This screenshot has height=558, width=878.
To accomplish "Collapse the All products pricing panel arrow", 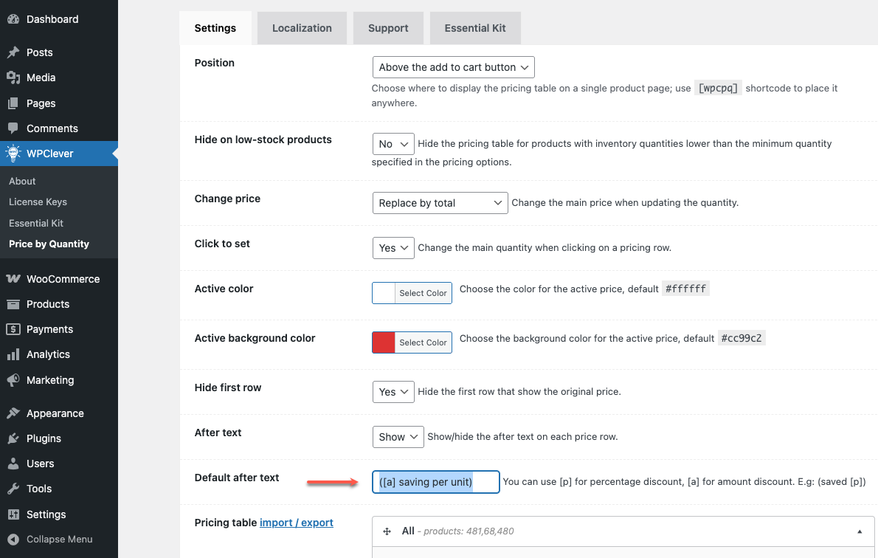I will click(860, 531).
